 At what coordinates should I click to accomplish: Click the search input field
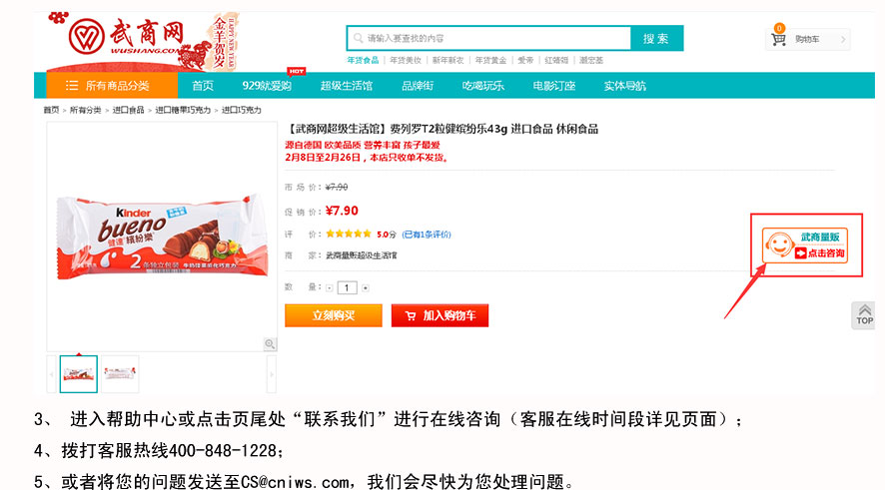point(488,38)
